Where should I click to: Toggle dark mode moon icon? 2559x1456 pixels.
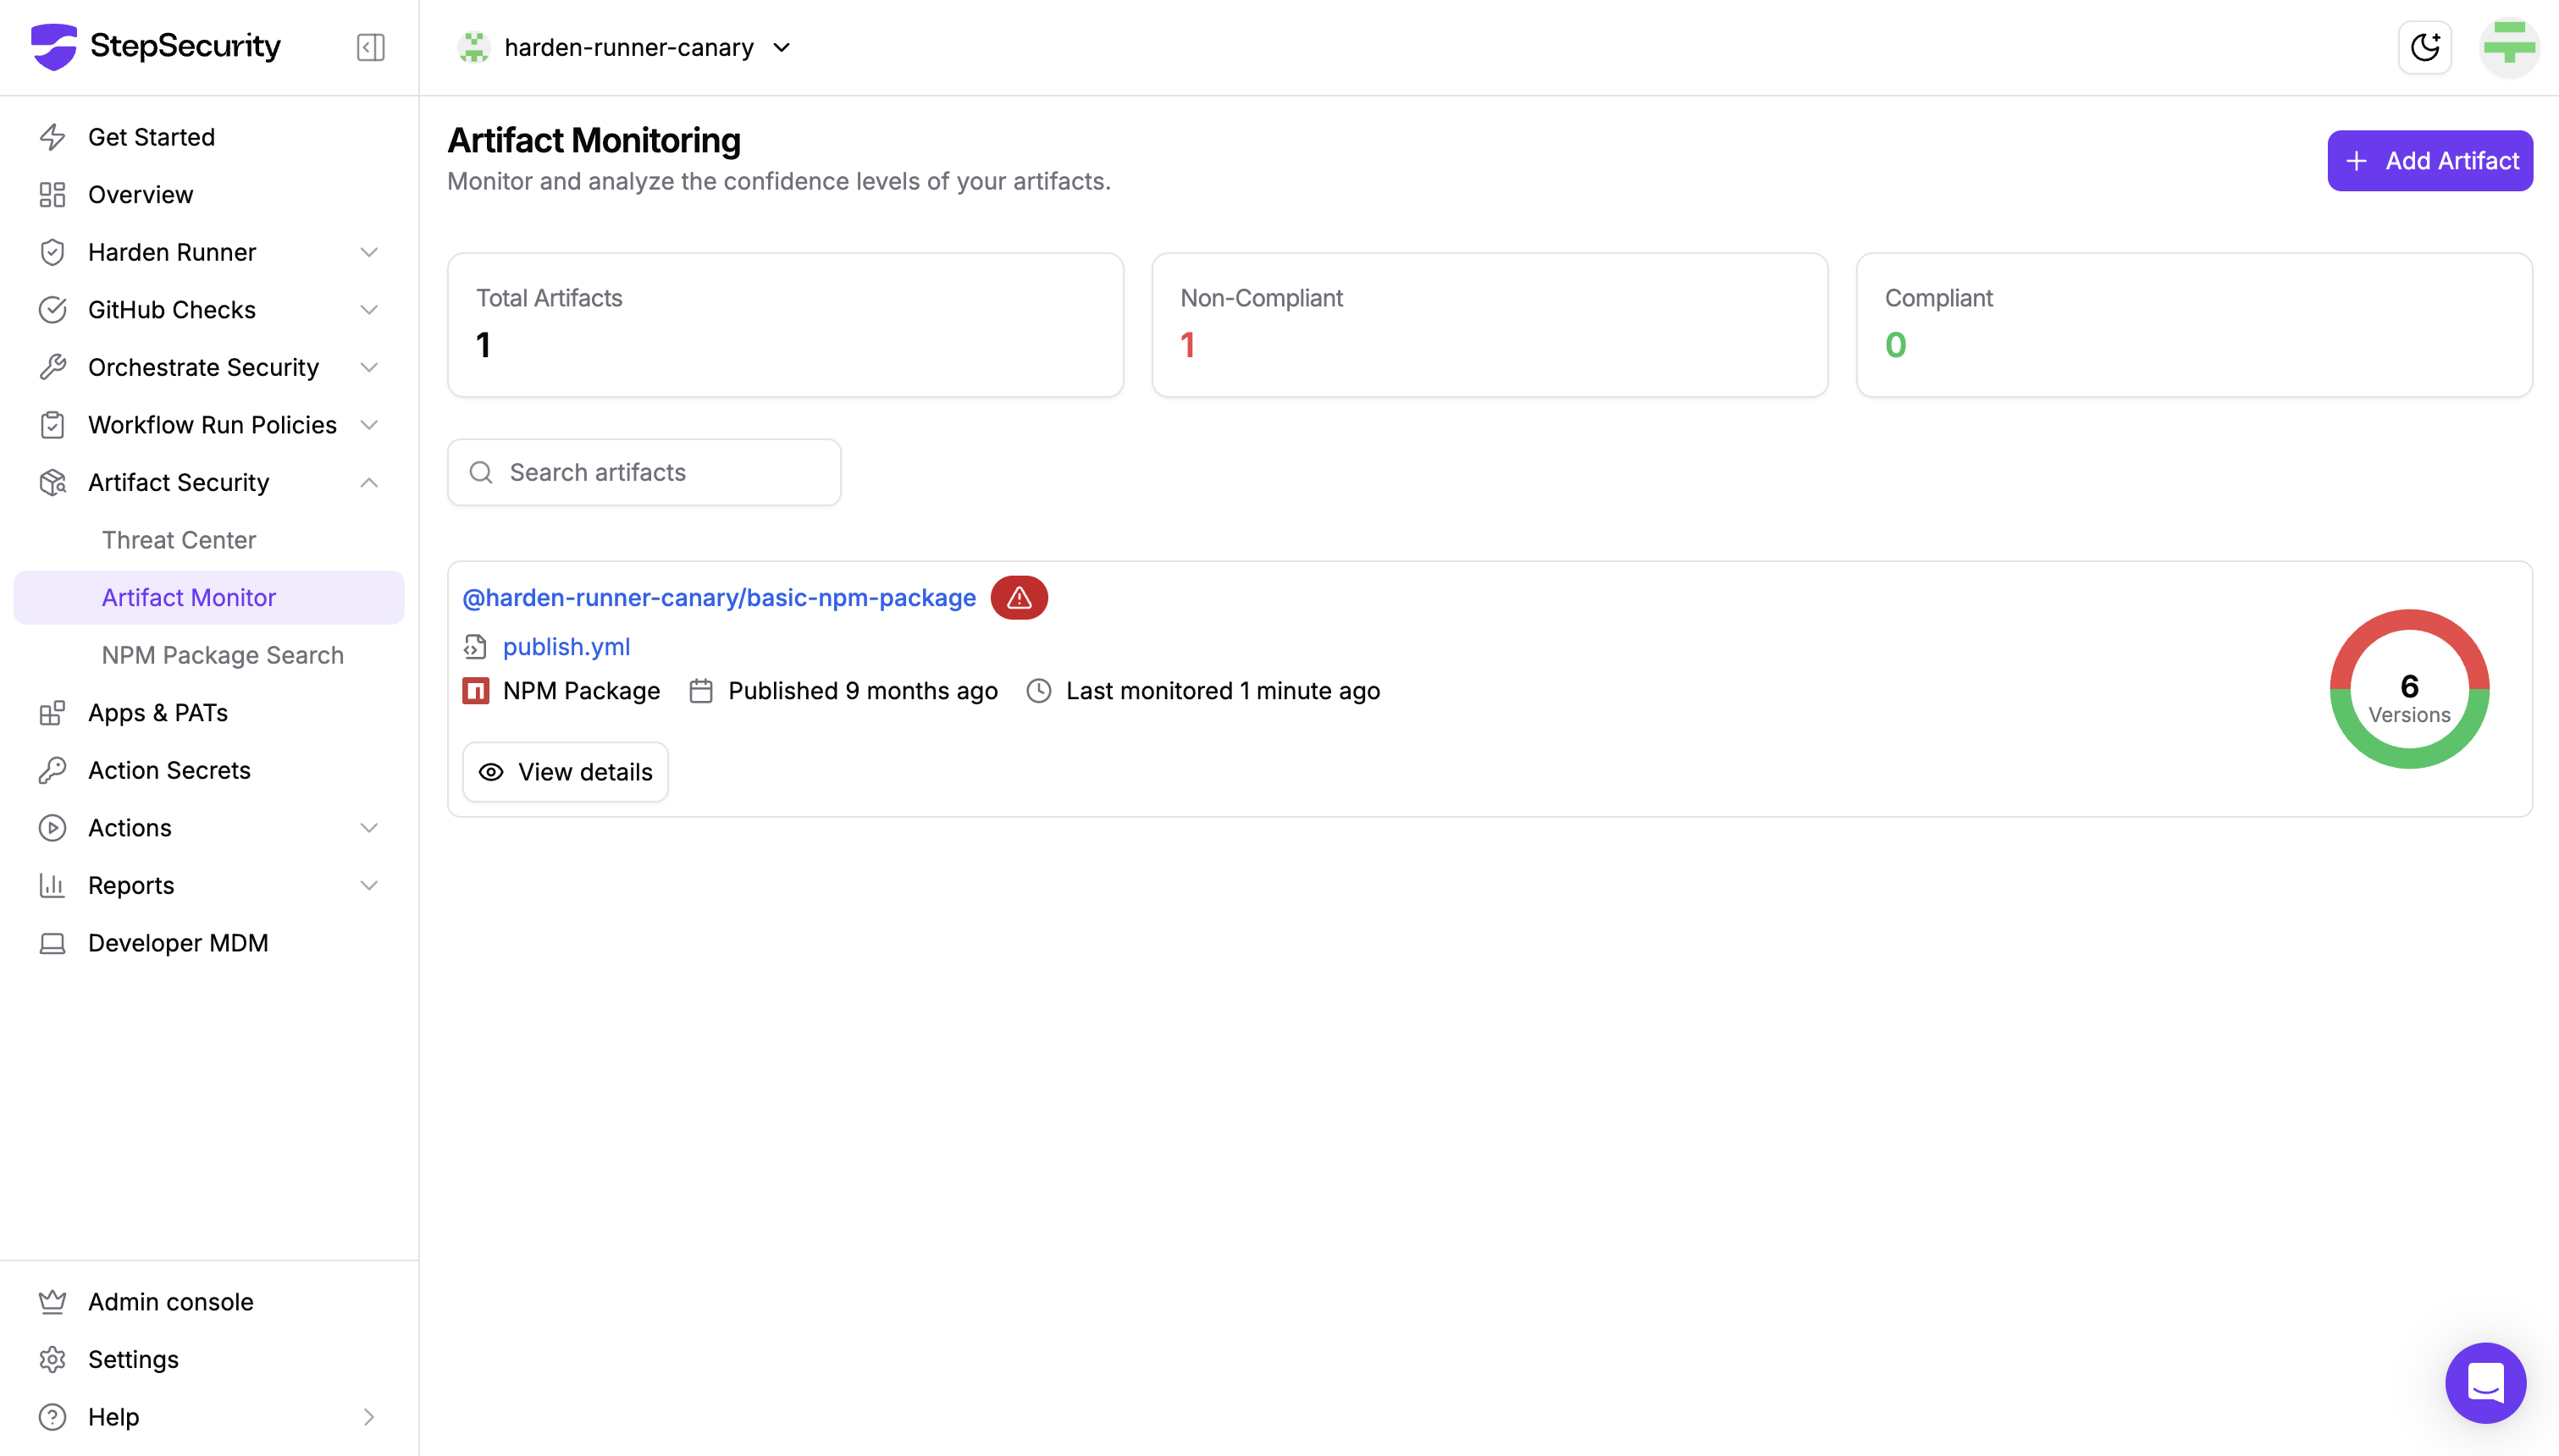coord(2424,47)
